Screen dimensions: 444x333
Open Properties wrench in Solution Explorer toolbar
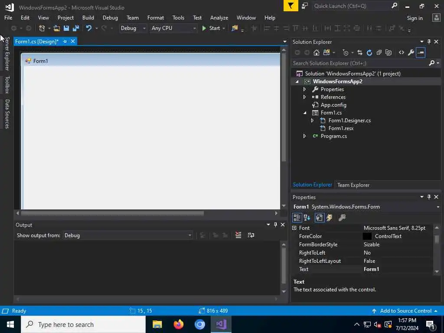pyautogui.click(x=411, y=52)
